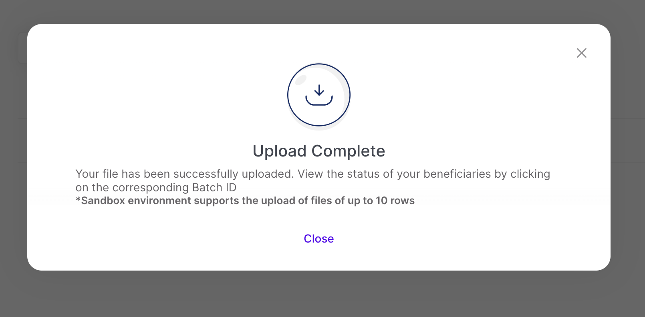Click the bold Sandbox environment note
This screenshot has width=645, height=317.
pyautogui.click(x=245, y=201)
